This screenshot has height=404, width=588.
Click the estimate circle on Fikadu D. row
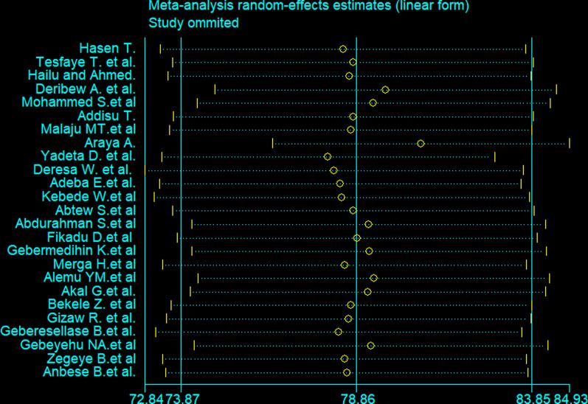point(357,238)
